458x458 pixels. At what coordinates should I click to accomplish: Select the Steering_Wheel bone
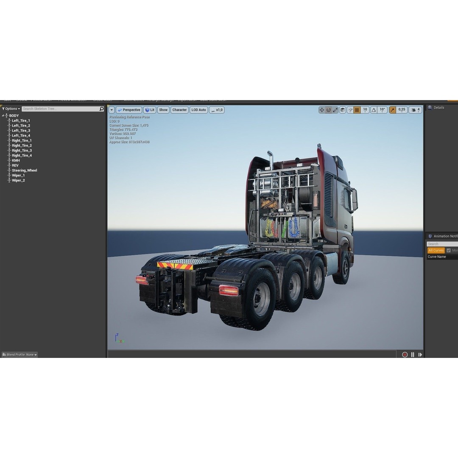click(x=24, y=170)
